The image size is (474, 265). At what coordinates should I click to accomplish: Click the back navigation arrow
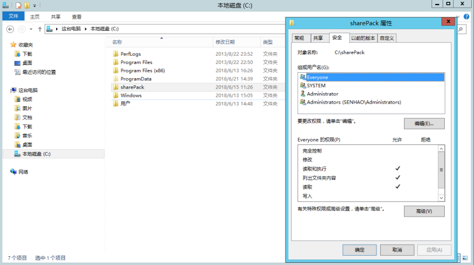(x=10, y=29)
